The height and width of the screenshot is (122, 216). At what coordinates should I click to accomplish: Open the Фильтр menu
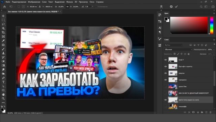(70, 2)
